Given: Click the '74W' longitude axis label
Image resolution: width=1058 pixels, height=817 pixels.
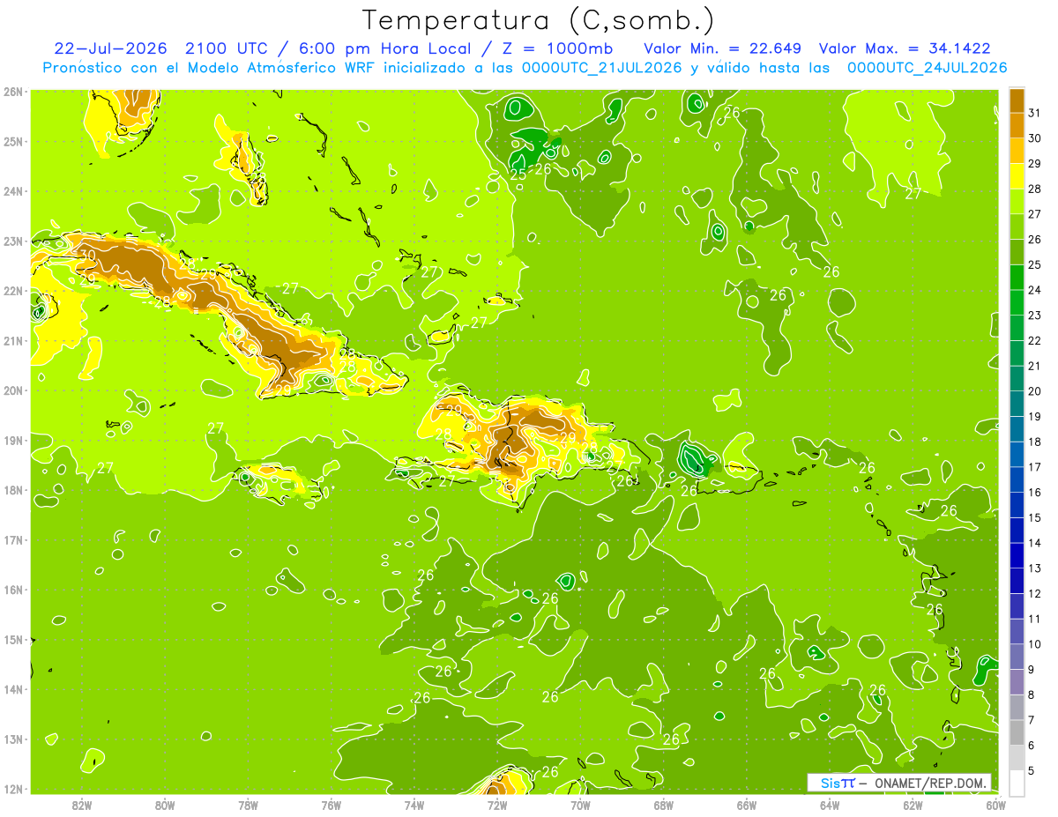Looking at the screenshot, I should [414, 804].
